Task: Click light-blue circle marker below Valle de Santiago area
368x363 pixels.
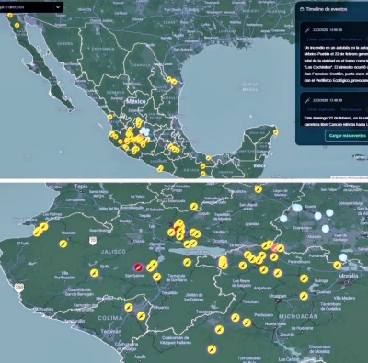Action: click(x=343, y=257)
